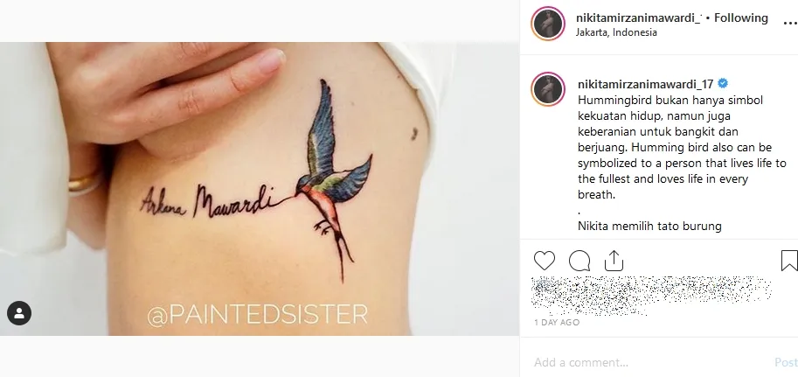This screenshot has width=798, height=377.
Task: Click @PAINTEDSISTER watermark on photo
Action: tap(258, 314)
